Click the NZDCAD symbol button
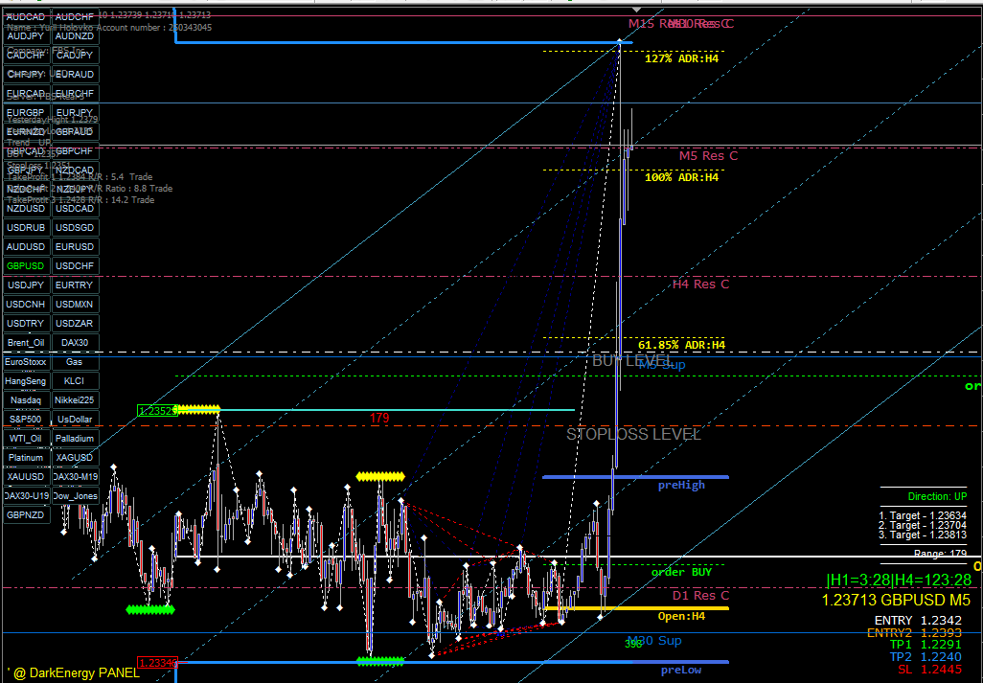983x683 pixels. pos(76,170)
